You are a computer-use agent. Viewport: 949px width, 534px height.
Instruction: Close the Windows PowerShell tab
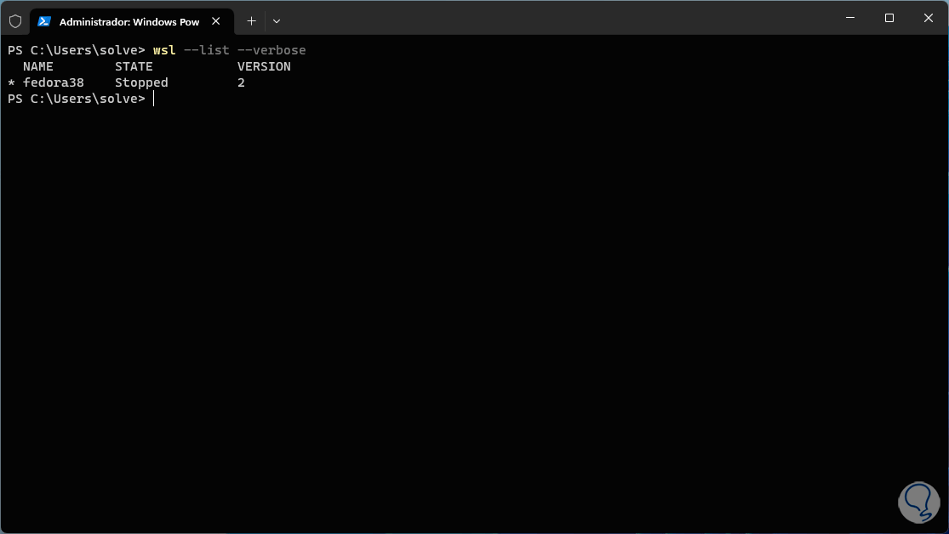click(x=216, y=21)
